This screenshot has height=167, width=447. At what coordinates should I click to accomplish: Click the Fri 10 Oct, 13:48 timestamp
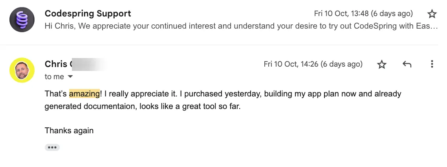[363, 13]
